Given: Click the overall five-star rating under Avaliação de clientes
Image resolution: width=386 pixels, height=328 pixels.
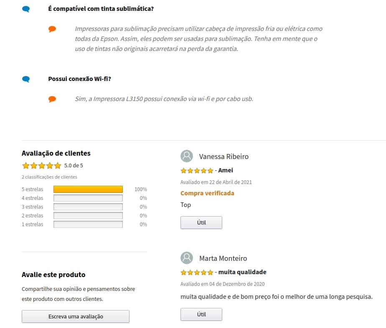Looking at the screenshot, I should (x=41, y=166).
